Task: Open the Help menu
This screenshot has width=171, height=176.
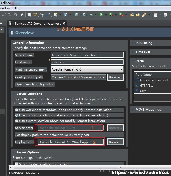Action: pos(17,8)
